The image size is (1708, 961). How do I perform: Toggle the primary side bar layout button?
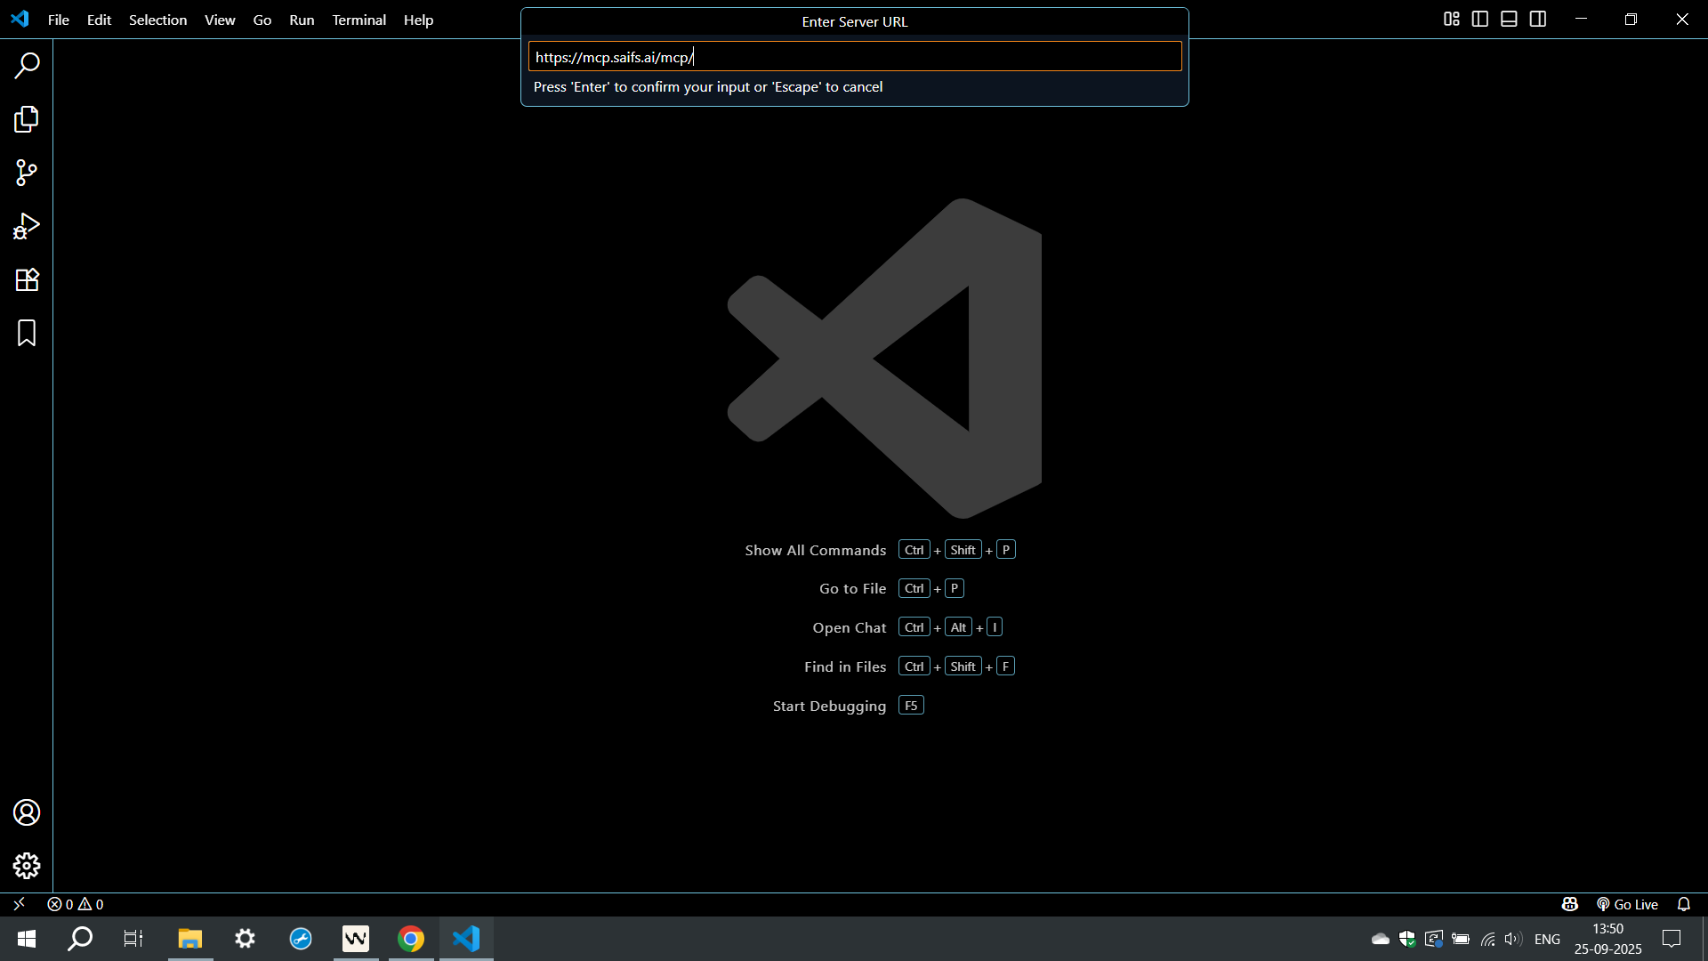click(x=1480, y=19)
